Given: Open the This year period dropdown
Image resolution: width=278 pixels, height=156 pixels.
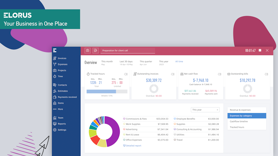Looking at the screenshot, I should 205,110.
